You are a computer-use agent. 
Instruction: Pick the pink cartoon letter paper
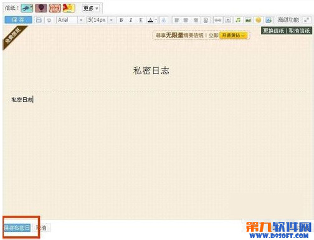(55, 8)
